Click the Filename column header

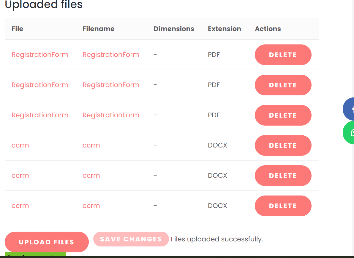(98, 29)
